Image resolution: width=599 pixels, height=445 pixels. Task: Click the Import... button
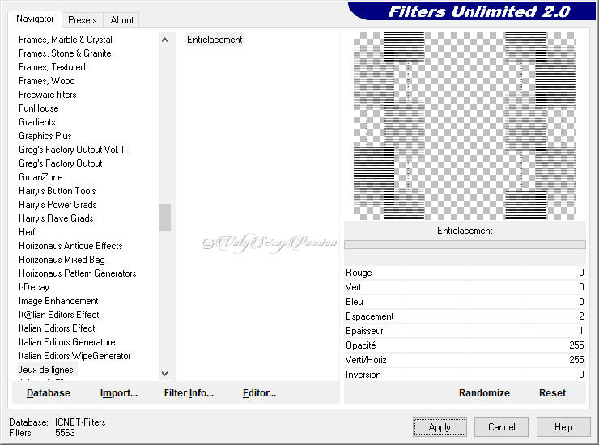[119, 393]
